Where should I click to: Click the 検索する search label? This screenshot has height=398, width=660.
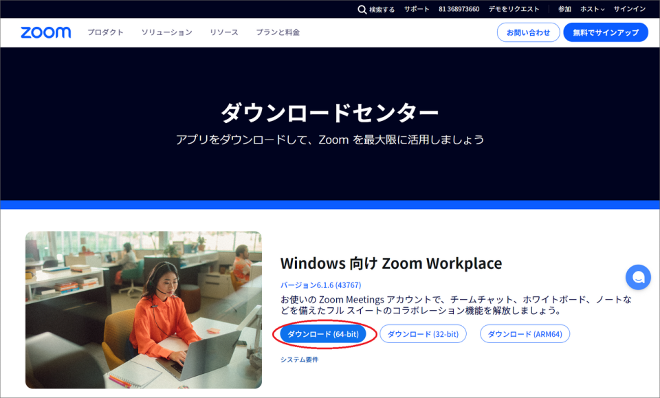click(x=382, y=9)
